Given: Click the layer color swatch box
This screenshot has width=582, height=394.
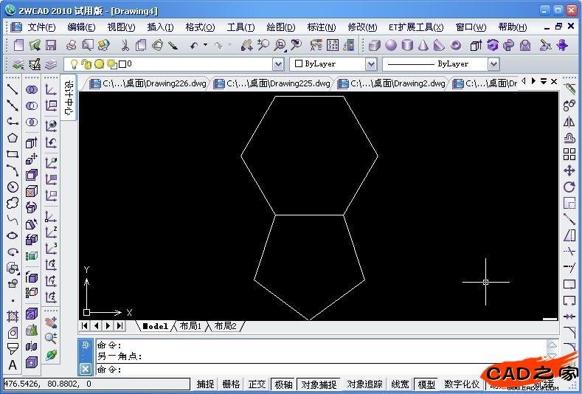Looking at the screenshot, I should (x=122, y=64).
